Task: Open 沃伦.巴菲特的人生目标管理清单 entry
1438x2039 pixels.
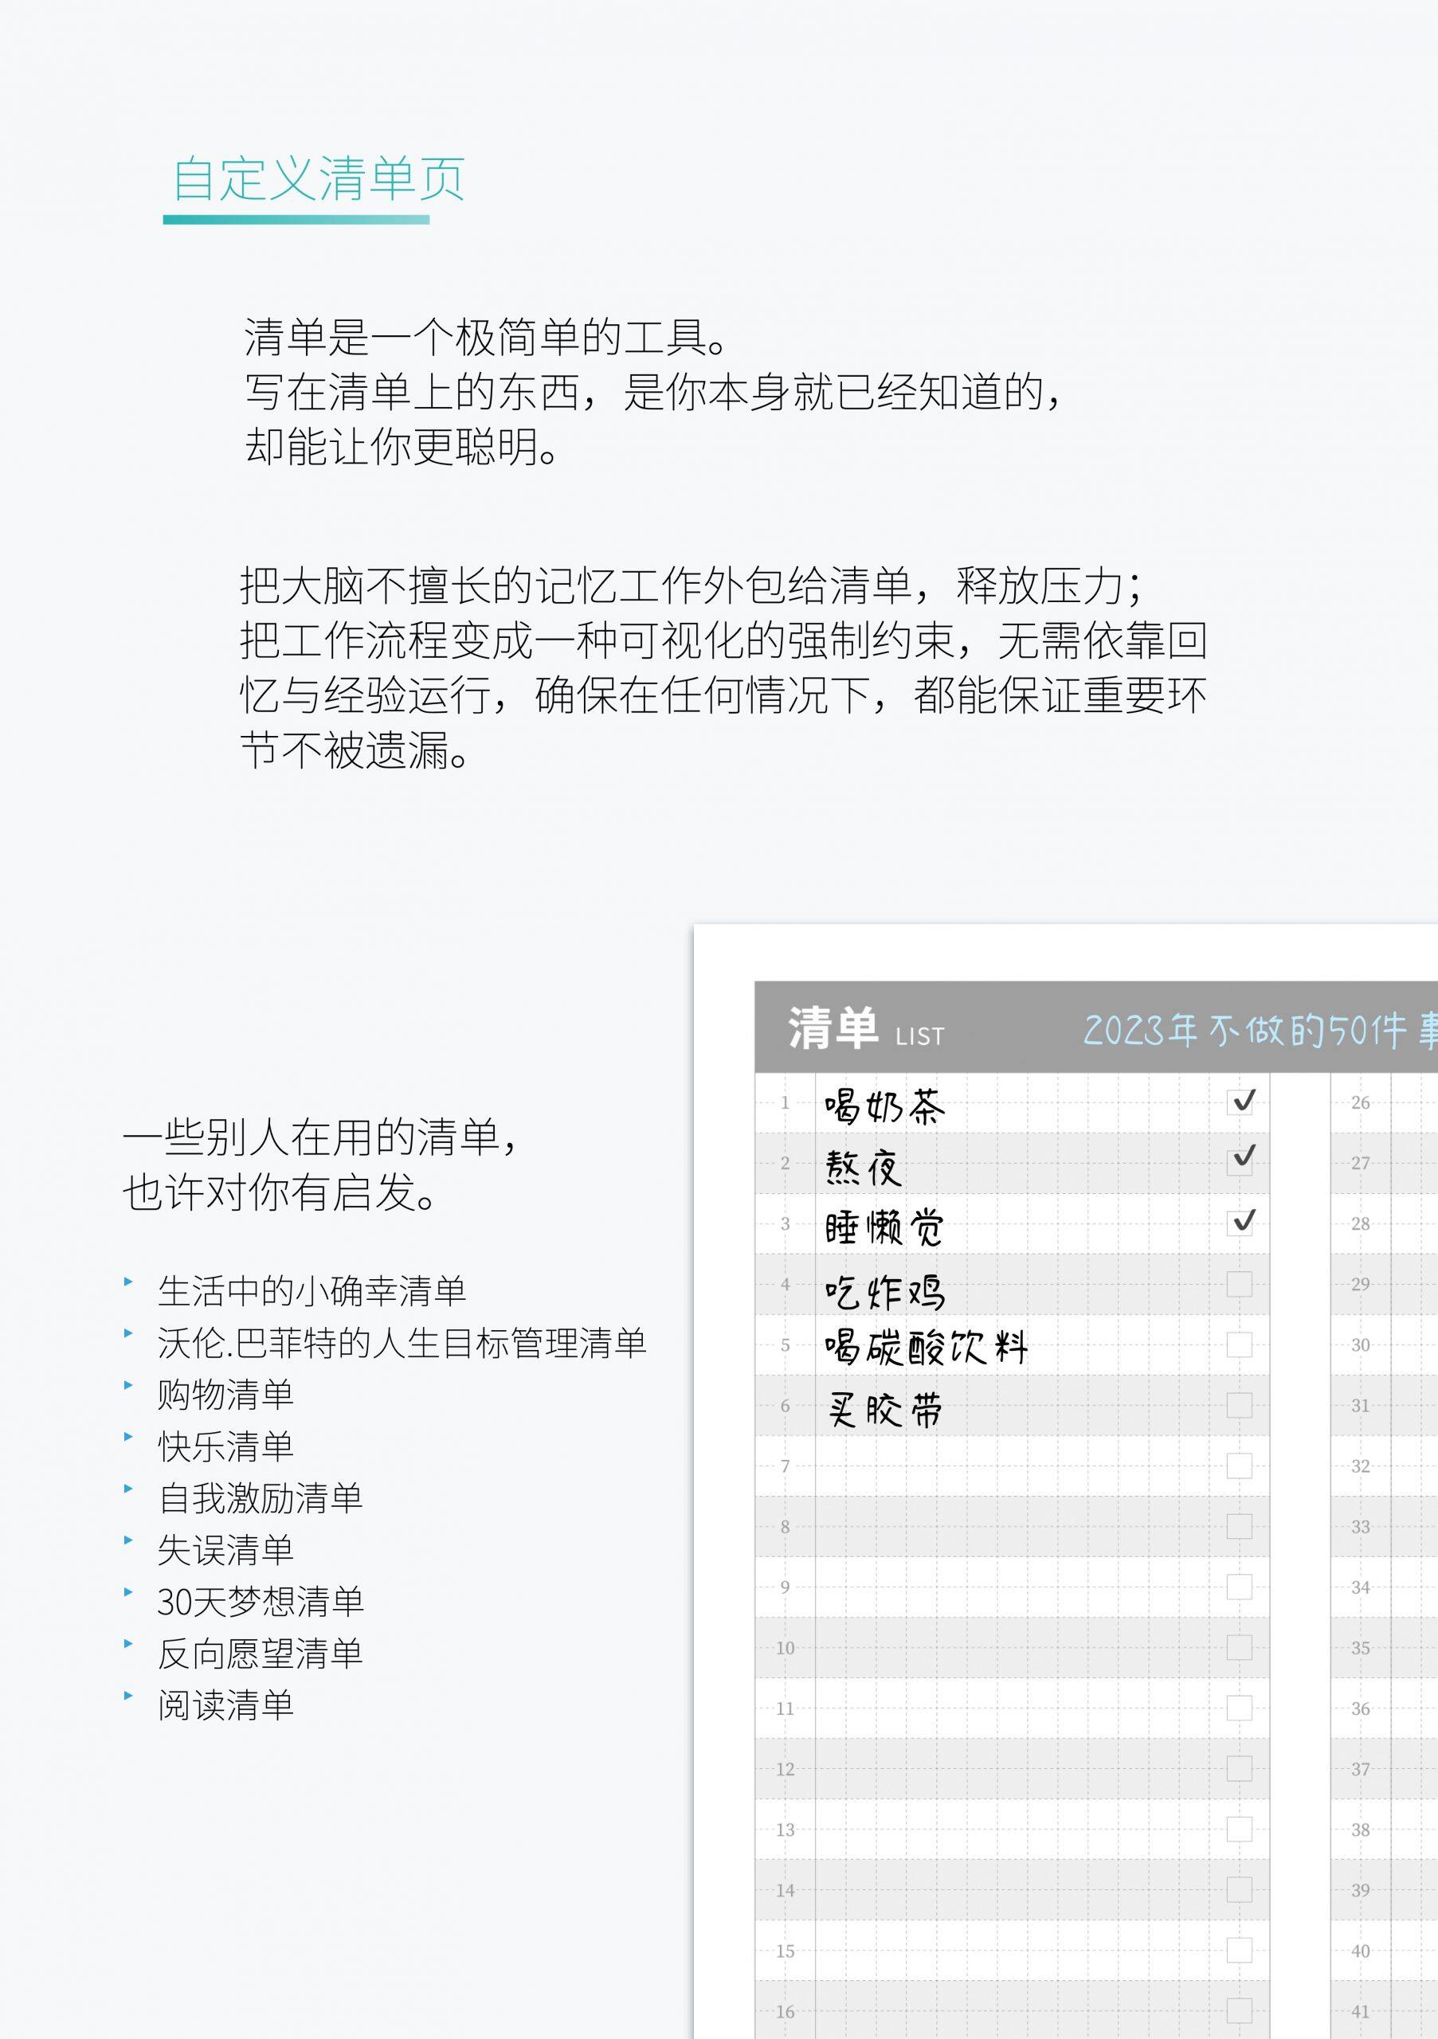Action: 402,1343
